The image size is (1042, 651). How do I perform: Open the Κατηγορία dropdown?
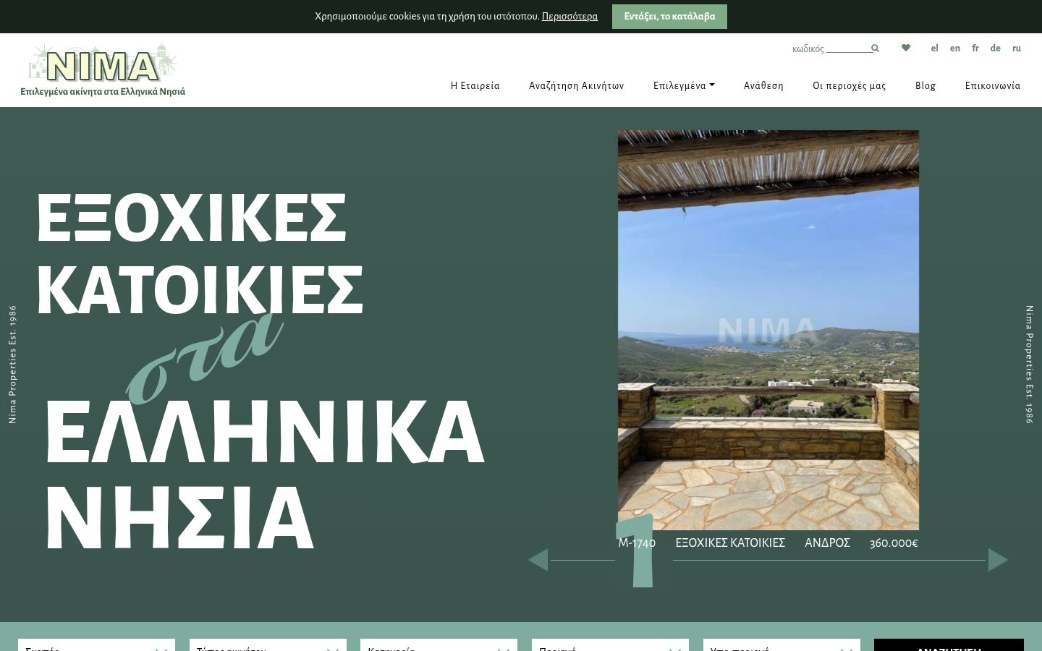439,645
